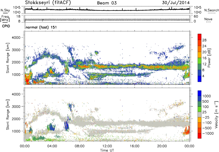Viewport: 219px width, 152px height.
Task: Click the 'Freq. [MHz]' axis label
Action: [5, 18]
